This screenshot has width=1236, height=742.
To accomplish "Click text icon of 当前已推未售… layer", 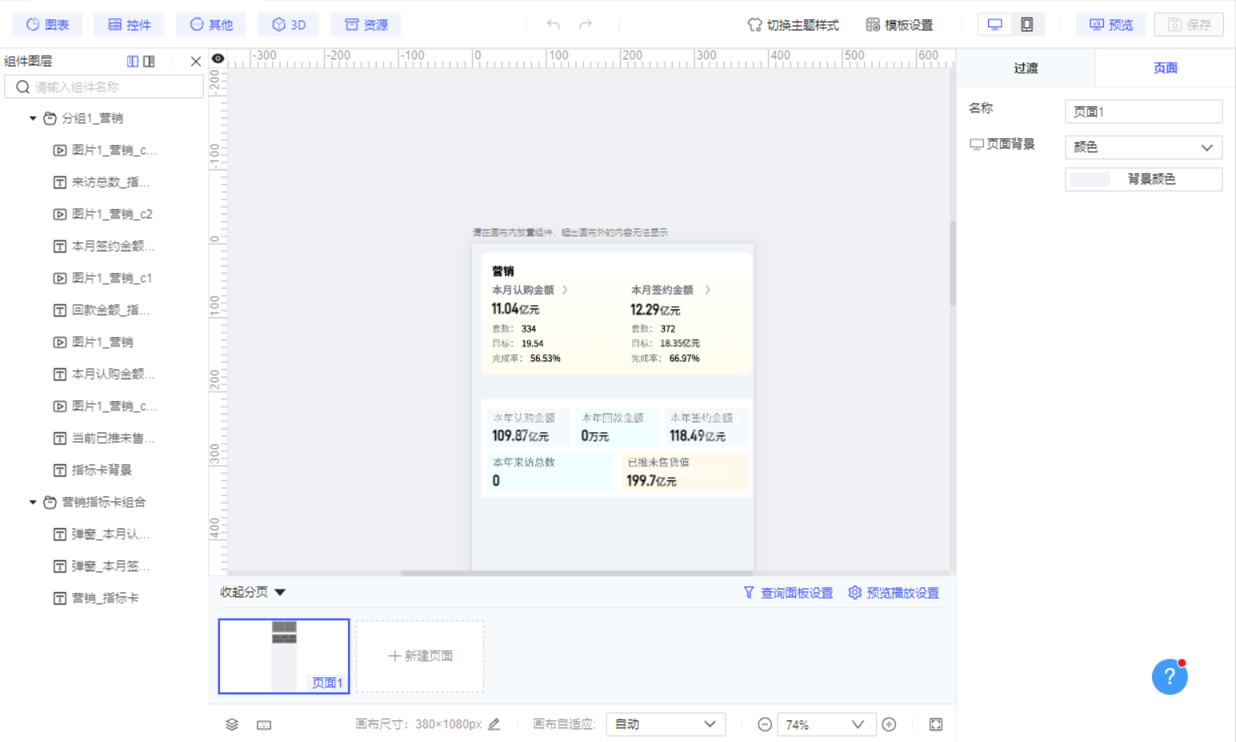I will [60, 438].
